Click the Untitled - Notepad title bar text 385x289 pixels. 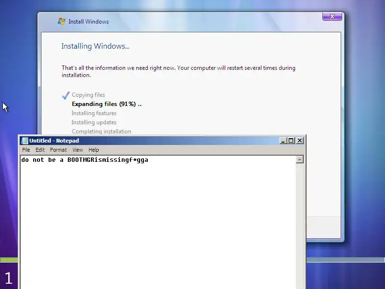click(x=54, y=141)
